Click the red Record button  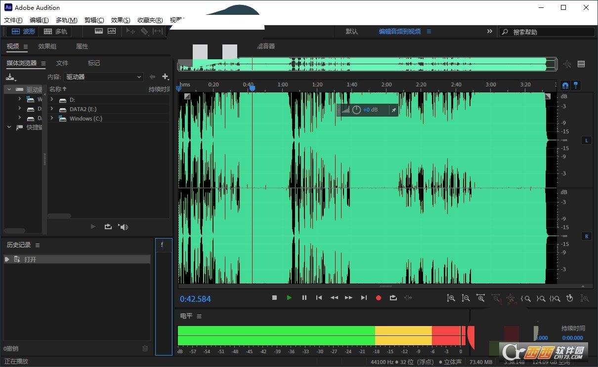(379, 298)
